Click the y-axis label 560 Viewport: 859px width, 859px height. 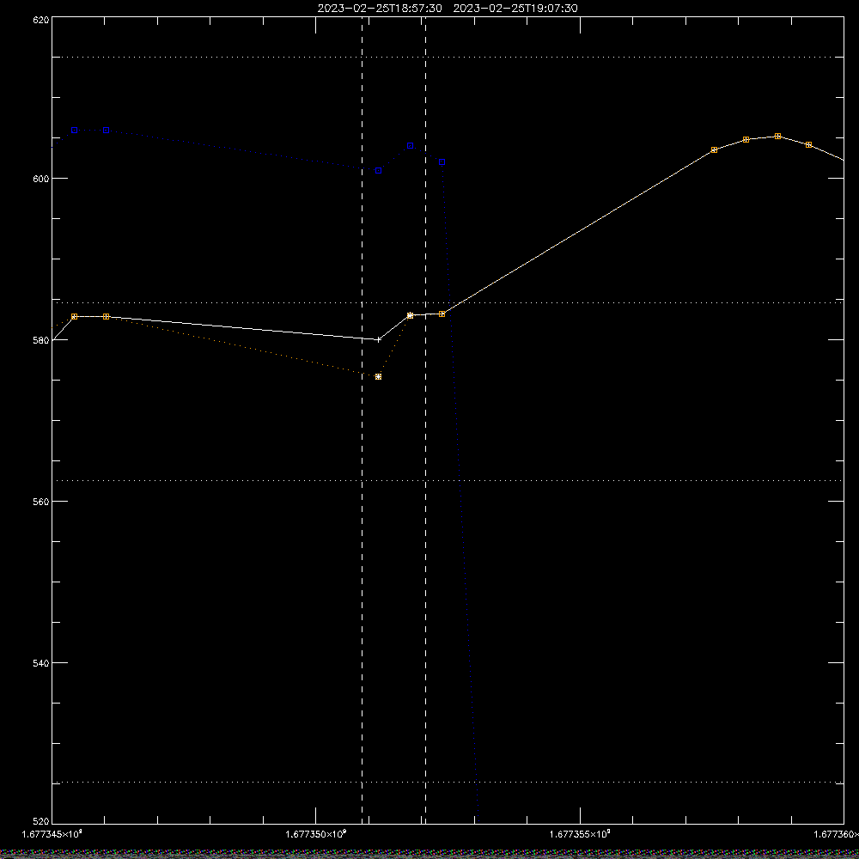pyautogui.click(x=41, y=502)
